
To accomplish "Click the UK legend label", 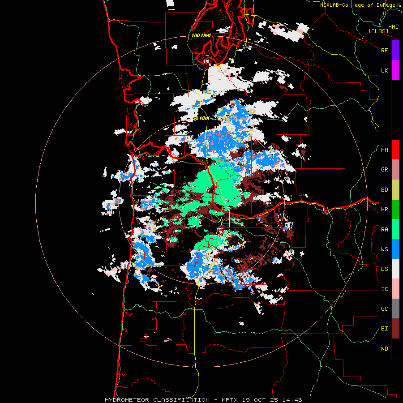I will pyautogui.click(x=384, y=70).
